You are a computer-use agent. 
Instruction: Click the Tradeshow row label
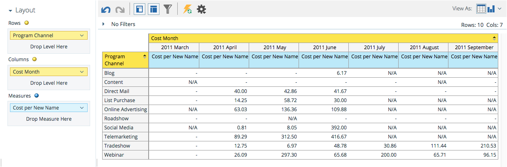pyautogui.click(x=117, y=146)
